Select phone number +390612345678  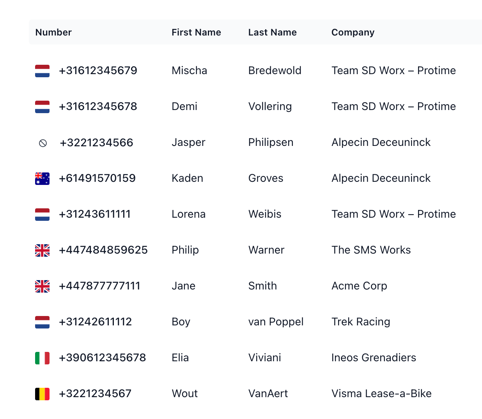pos(102,358)
